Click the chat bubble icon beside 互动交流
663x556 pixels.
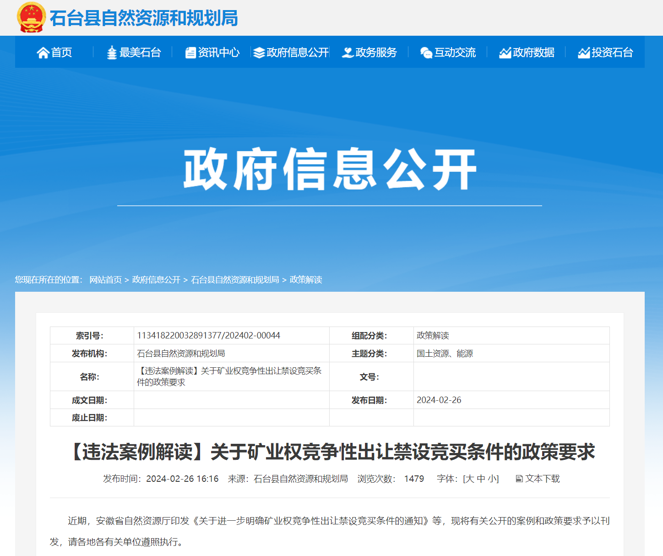click(426, 53)
